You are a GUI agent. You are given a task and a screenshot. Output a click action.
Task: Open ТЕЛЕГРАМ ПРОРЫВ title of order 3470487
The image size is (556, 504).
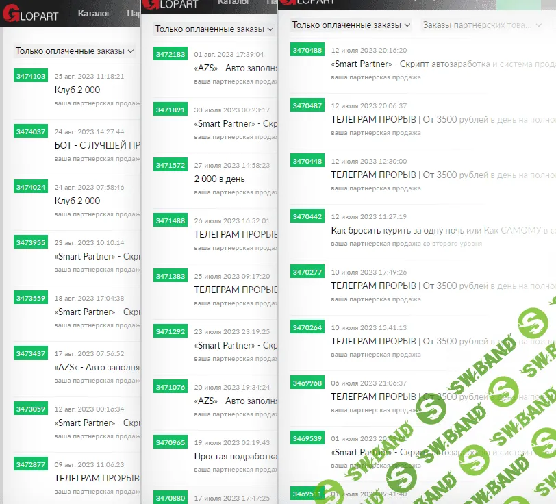(443, 120)
